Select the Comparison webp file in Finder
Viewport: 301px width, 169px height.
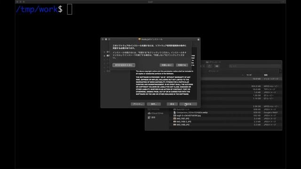(192, 113)
